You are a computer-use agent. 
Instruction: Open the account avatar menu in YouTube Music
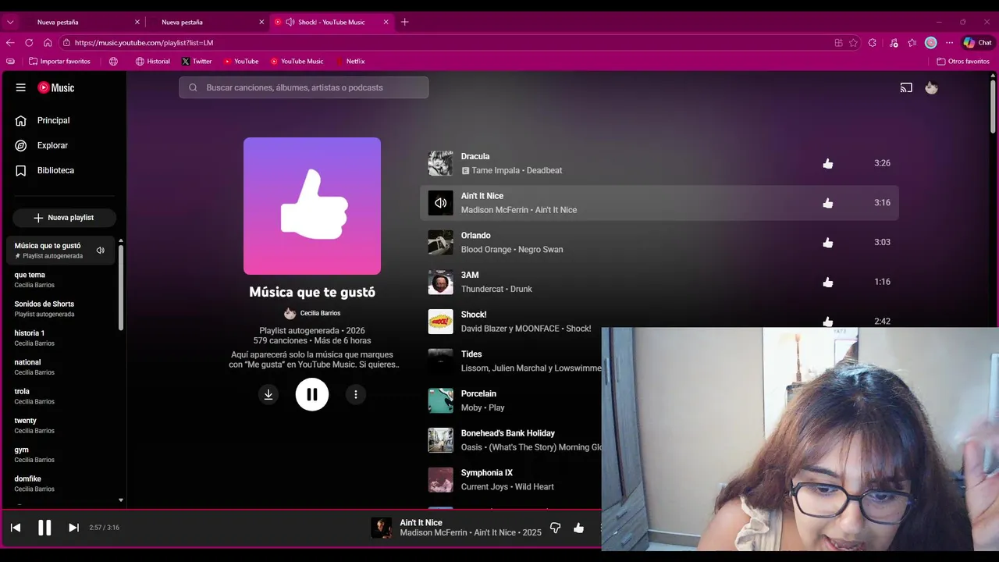point(931,87)
